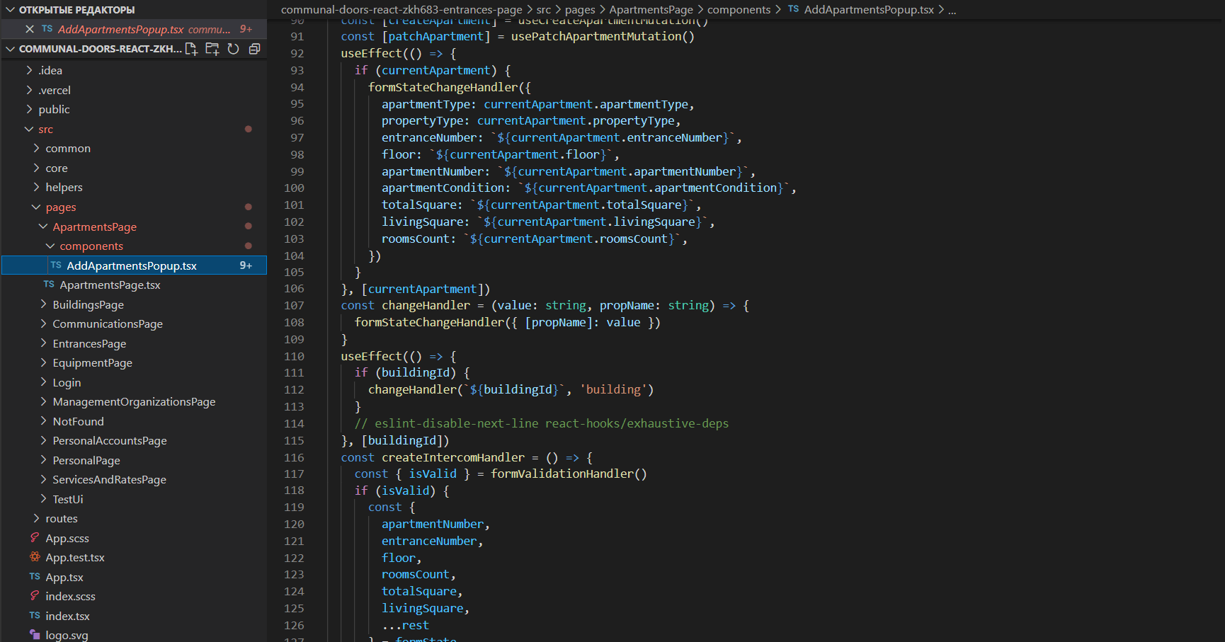Click the components breadcrumb segment
Screen dimensions: 1225x642
tap(739, 10)
